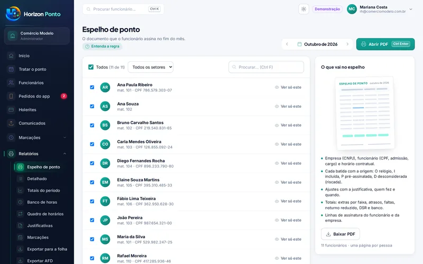Go to the next month arrow

(x=347, y=44)
